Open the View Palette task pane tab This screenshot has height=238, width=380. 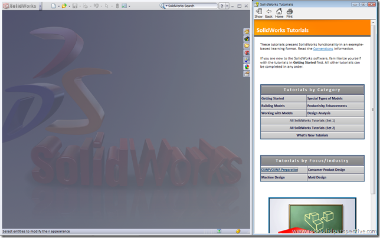click(x=247, y=59)
